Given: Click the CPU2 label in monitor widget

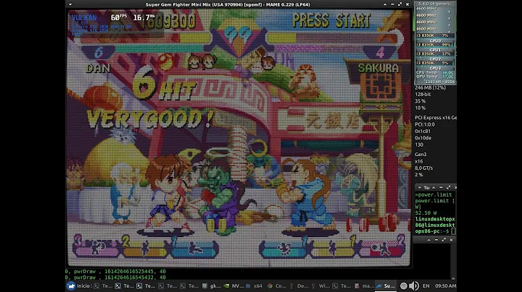Looking at the screenshot, I should tap(435, 59).
